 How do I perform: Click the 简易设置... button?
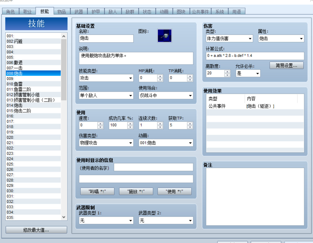[x=287, y=65]
